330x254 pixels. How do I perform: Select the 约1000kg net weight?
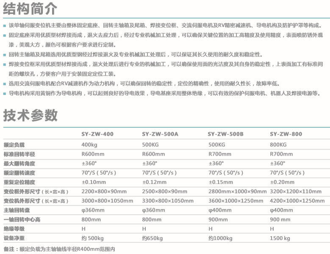point(220,238)
